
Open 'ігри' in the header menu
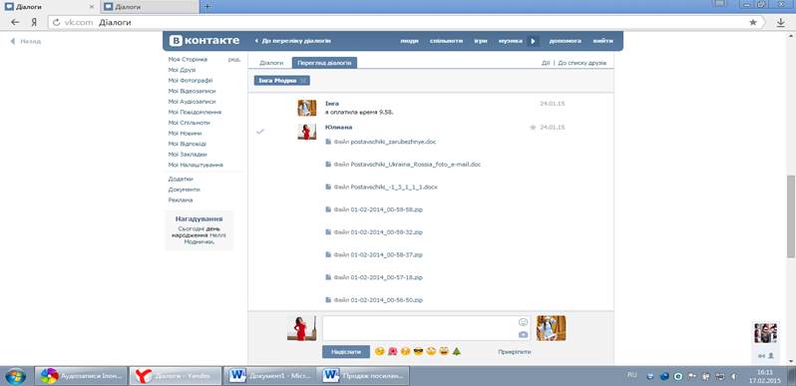(481, 41)
